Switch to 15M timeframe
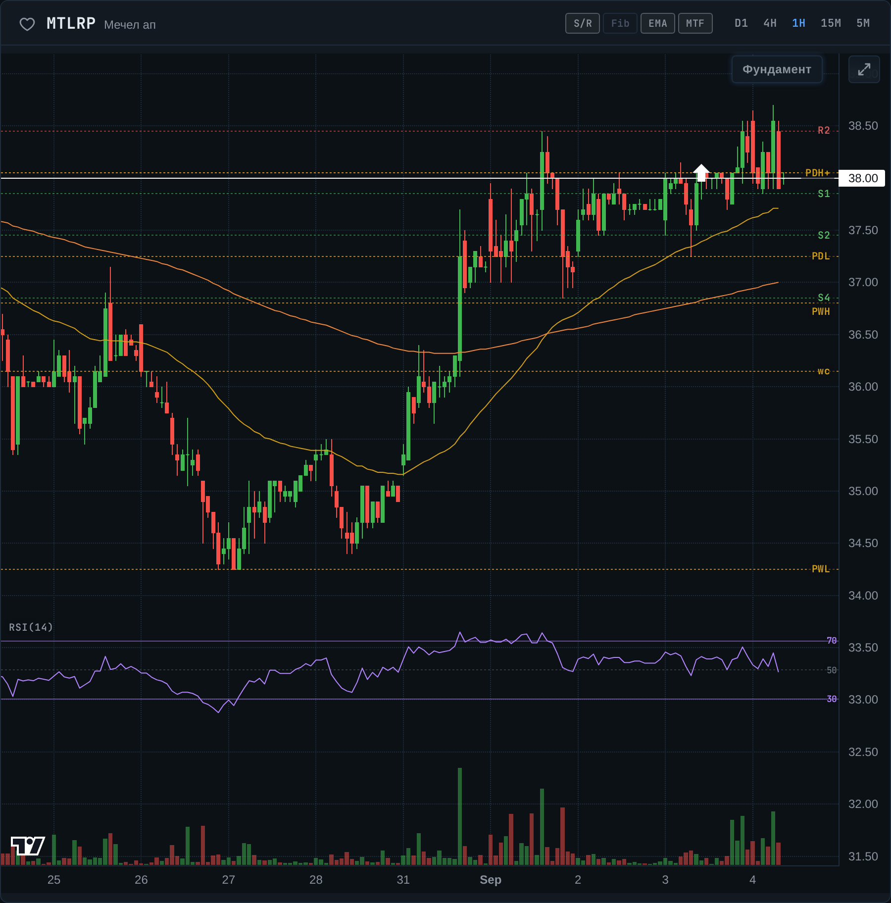This screenshot has height=903, width=891. click(x=831, y=23)
